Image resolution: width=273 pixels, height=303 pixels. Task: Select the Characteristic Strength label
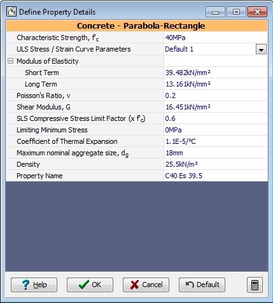(x=58, y=38)
